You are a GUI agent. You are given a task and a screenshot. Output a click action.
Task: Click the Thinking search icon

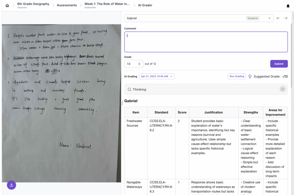(129, 89)
